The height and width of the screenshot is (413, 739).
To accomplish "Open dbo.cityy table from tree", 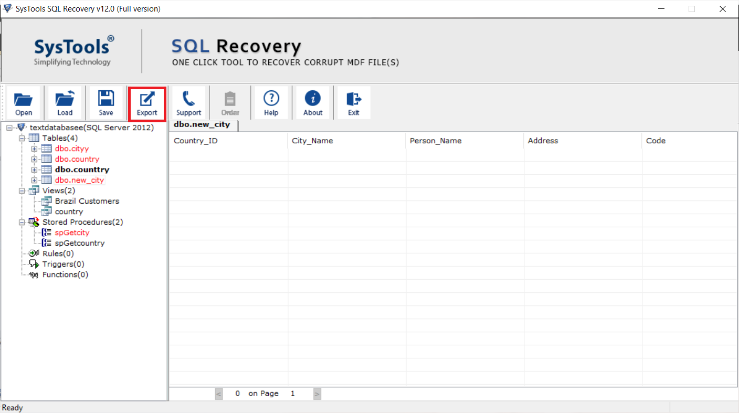I will coord(72,149).
